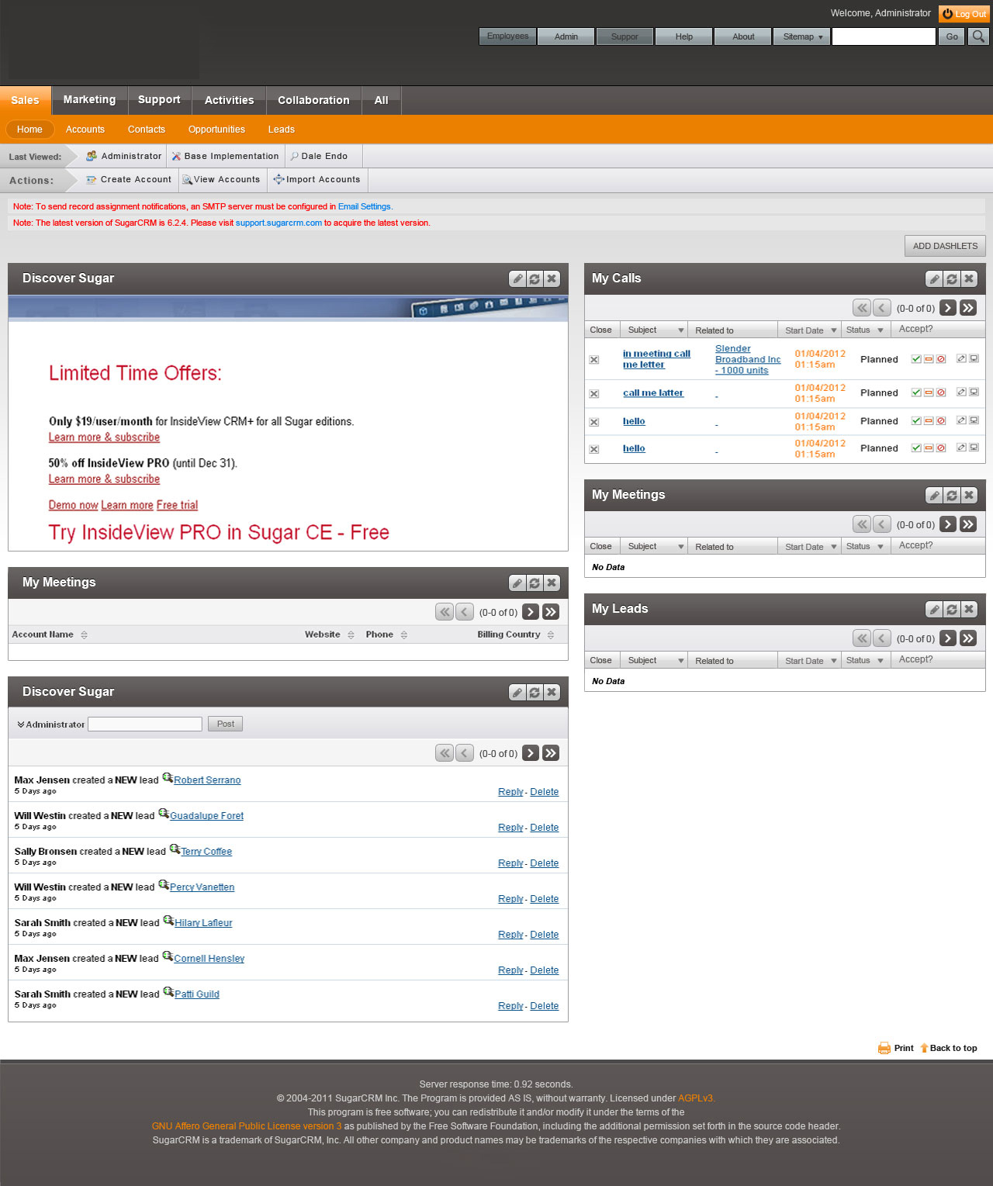Viewport: 993px width, 1186px height.
Task: Open lead Robert Serrano
Action: 207,780
